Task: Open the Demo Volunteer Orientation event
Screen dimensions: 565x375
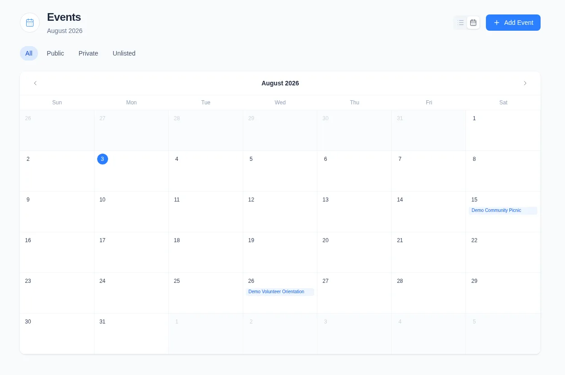Action: coord(280,292)
